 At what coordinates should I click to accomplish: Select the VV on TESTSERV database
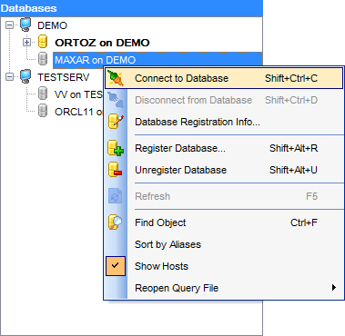79,94
